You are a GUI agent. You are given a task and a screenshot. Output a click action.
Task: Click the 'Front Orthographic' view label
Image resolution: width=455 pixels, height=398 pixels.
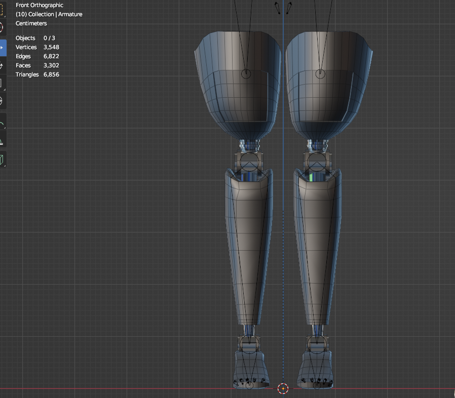(40, 5)
